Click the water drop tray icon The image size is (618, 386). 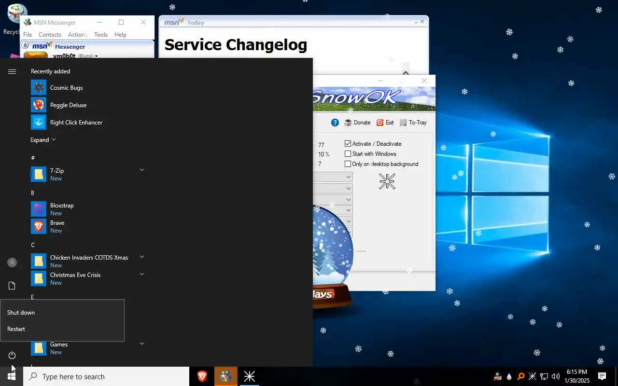509,376
